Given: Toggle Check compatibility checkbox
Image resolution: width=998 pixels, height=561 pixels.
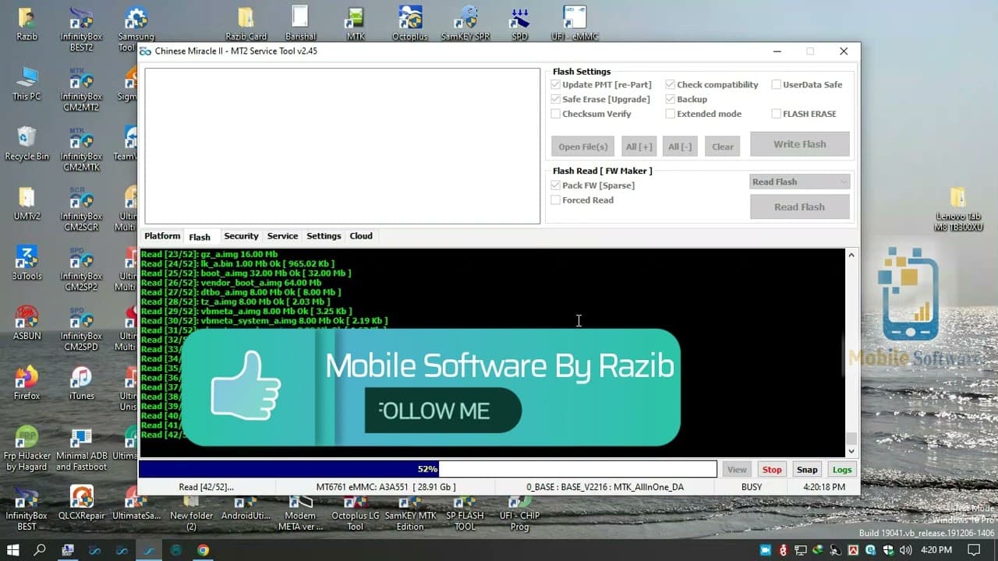Looking at the screenshot, I should click(x=712, y=85).
